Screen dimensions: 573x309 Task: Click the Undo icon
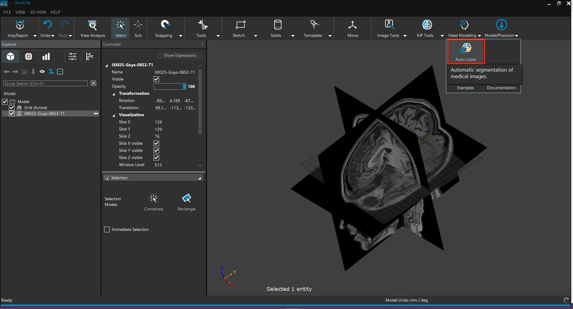(47, 25)
